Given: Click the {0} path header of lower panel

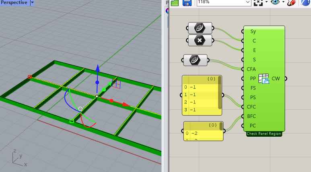Looking at the screenshot, I should coord(213,125).
